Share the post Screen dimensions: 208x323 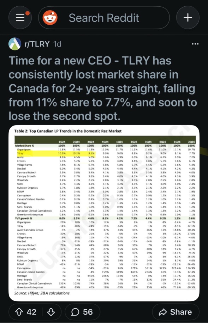click(x=176, y=312)
